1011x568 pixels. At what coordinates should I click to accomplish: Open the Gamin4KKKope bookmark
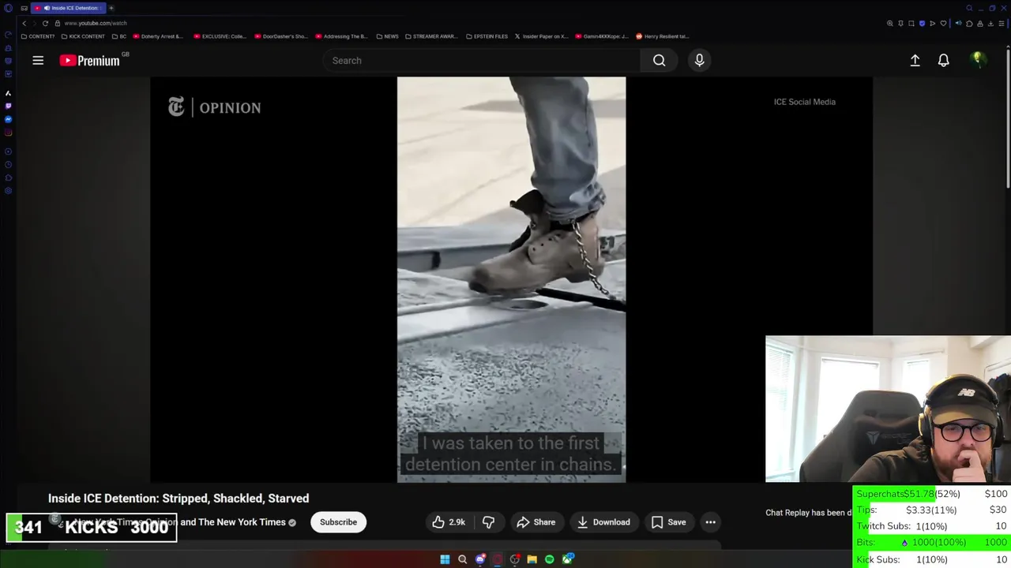602,36
